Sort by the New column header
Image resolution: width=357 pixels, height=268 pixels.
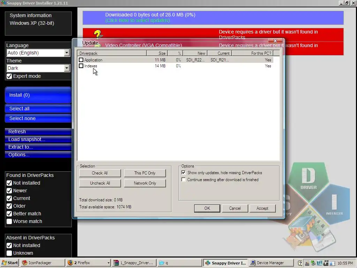(195, 53)
